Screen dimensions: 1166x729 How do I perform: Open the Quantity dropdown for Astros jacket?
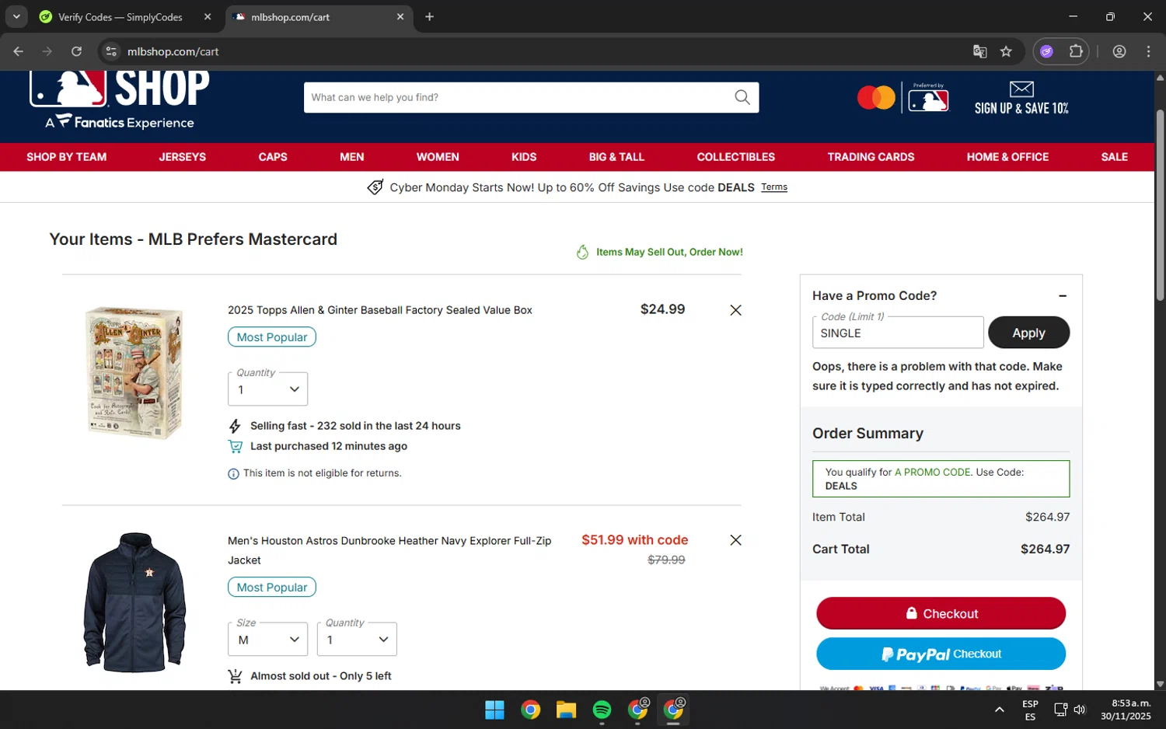coord(357,640)
